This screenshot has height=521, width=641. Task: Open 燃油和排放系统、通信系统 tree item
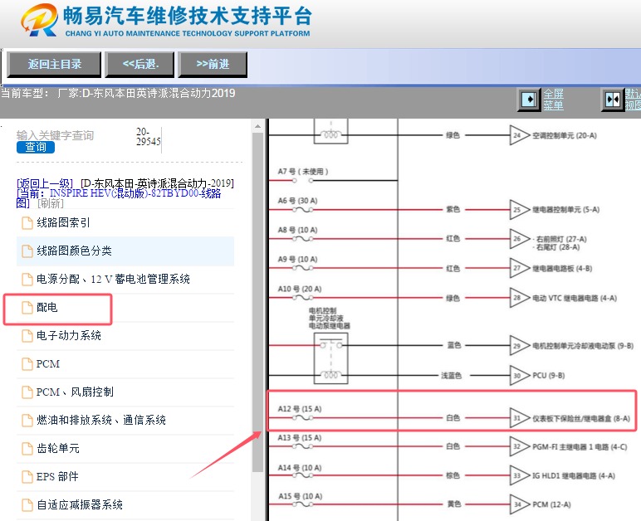tap(101, 420)
